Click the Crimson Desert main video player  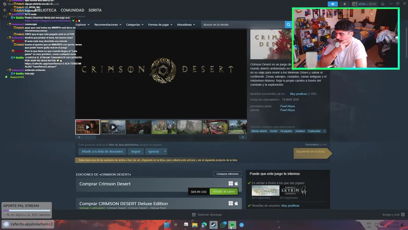pyautogui.click(x=161, y=74)
